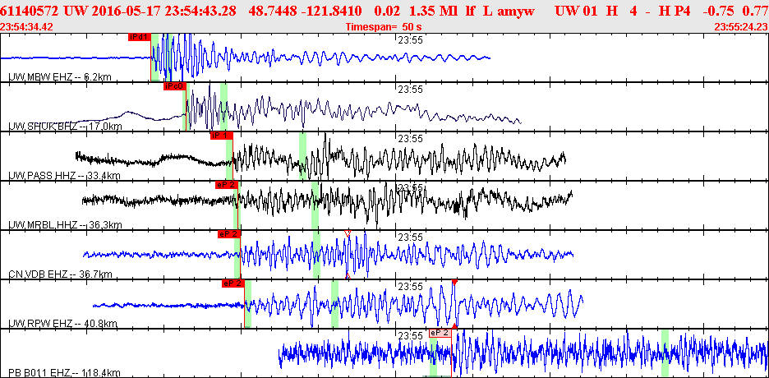Select the CN.VDB EHZ channel label
769x378 pixels.
click(x=61, y=274)
